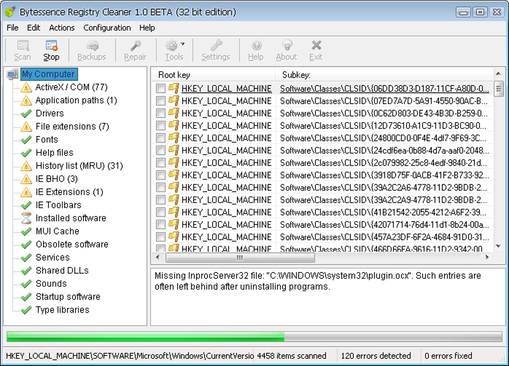Tick the checkbox for CLSID 3918D75F entry
The width and height of the screenshot is (509, 366).
160,175
